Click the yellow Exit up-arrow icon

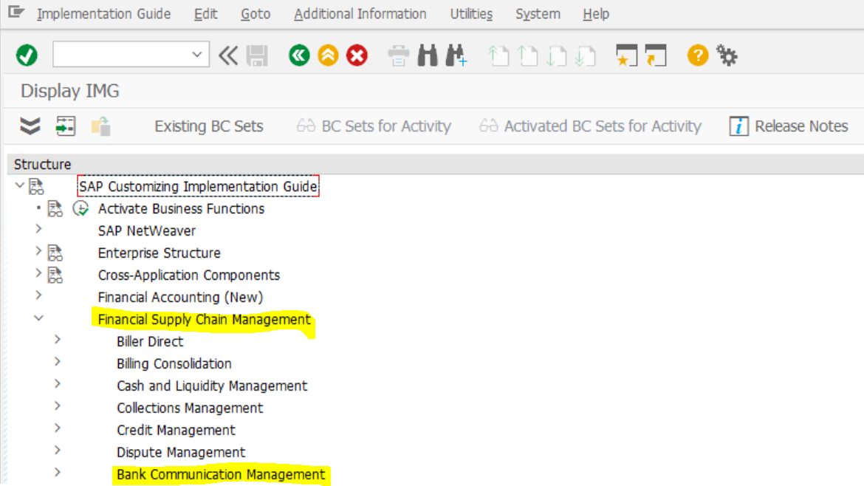328,55
